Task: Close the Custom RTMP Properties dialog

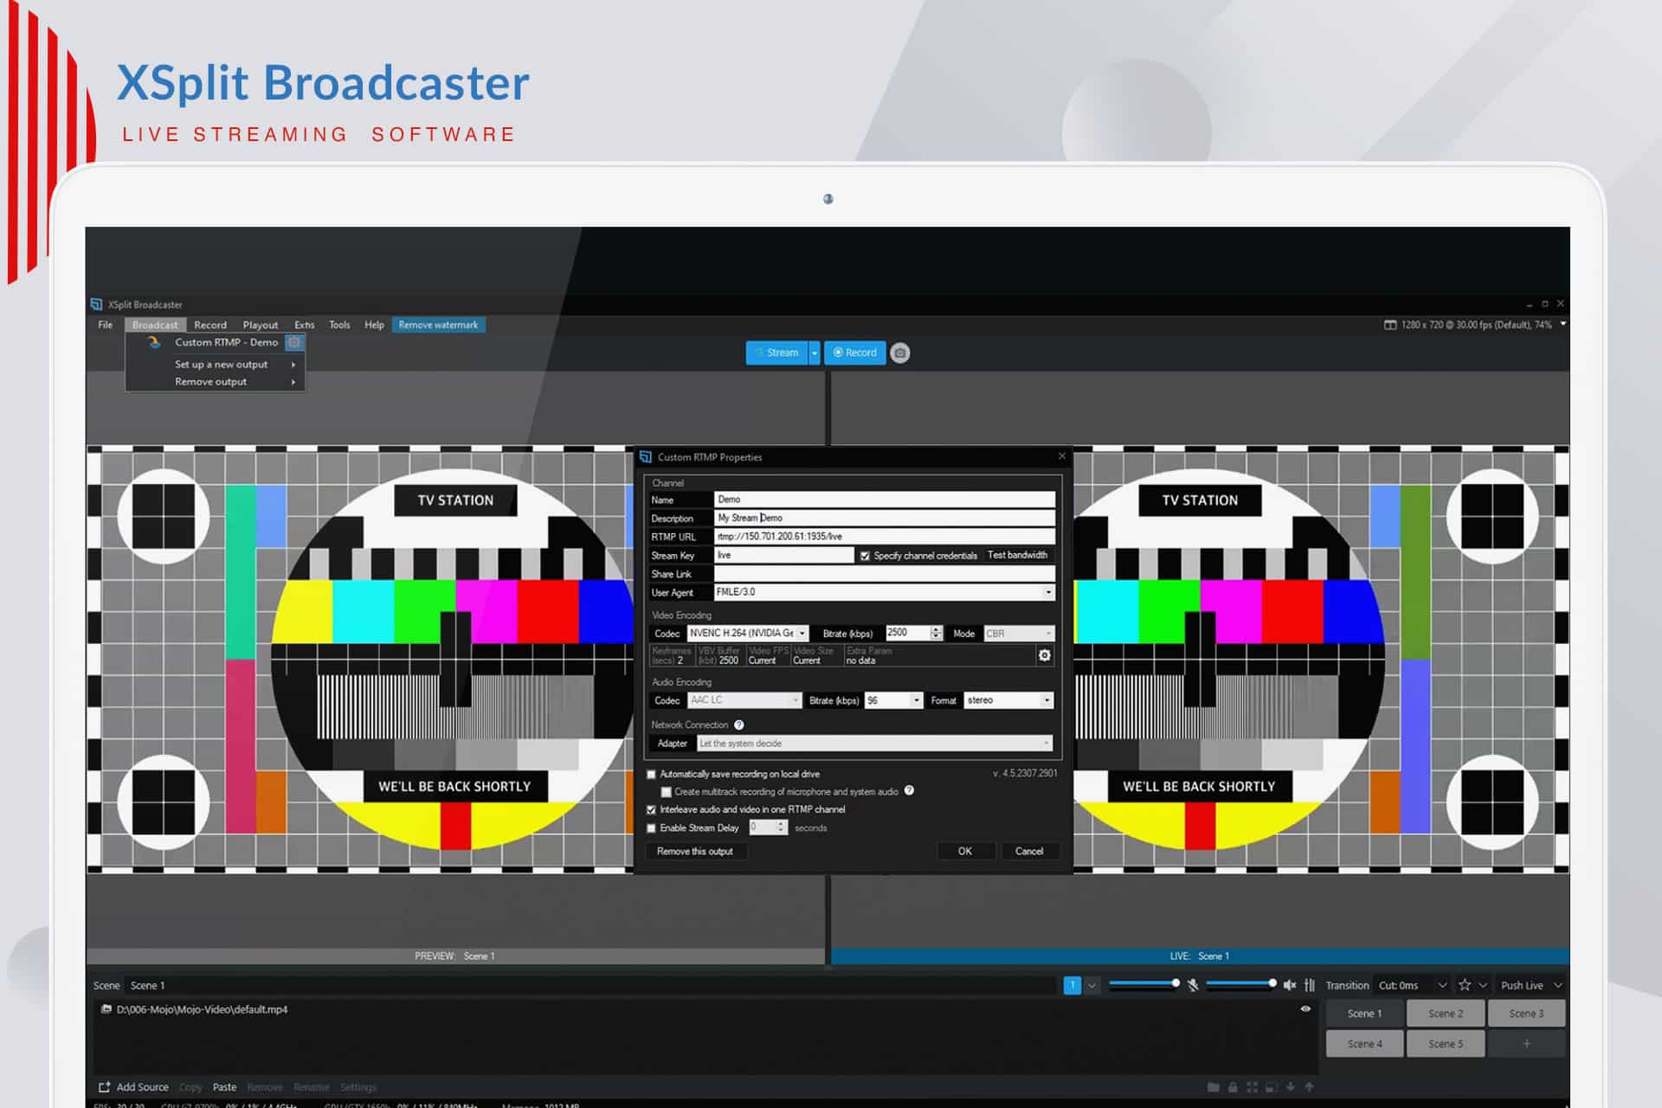Action: tap(1062, 456)
